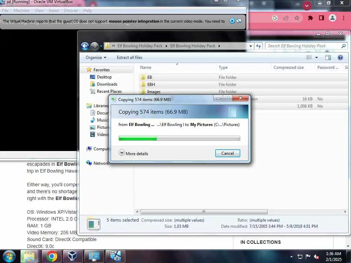
Task: Open the VirtualBox Machine menu
Action: click(x=21, y=11)
